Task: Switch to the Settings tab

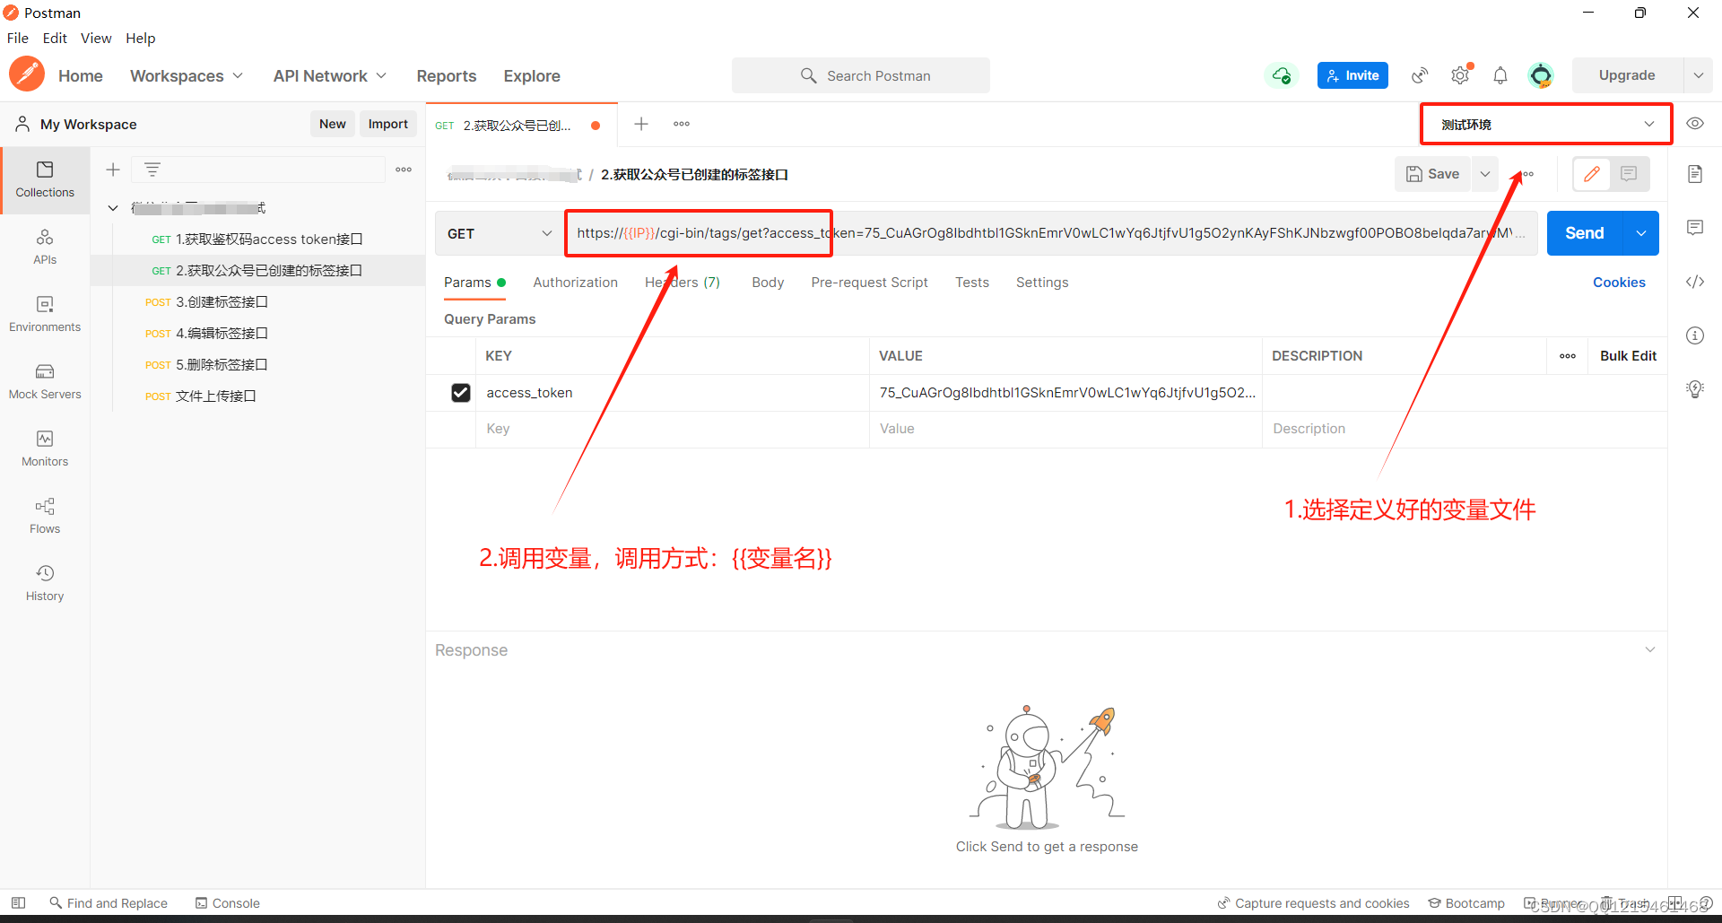Action: click(x=1042, y=283)
